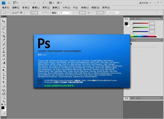Click the Quick Mask mode icon
164x119 pixels.
[x=4, y=113]
